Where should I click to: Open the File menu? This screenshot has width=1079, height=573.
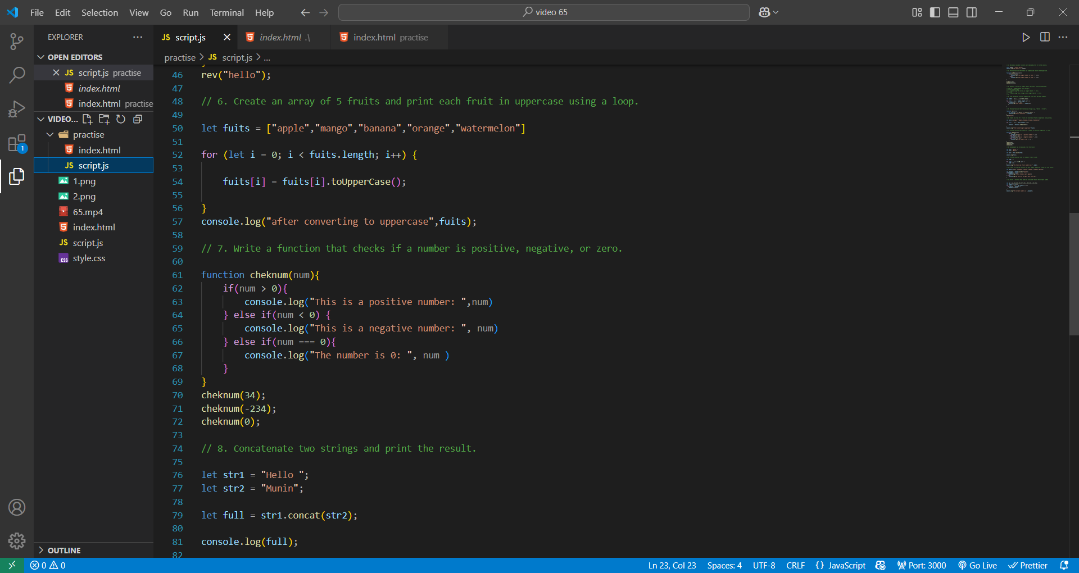click(37, 12)
